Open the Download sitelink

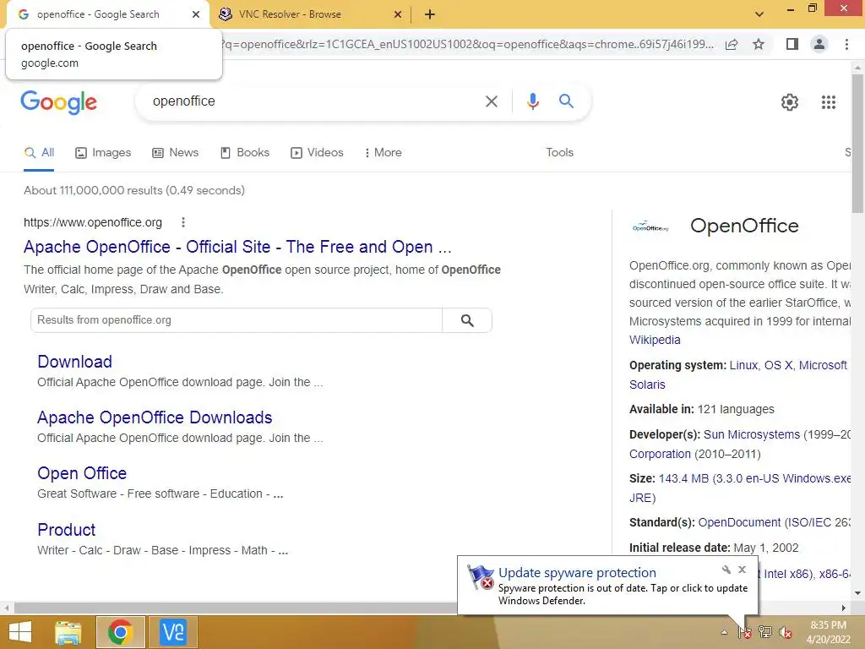point(74,362)
